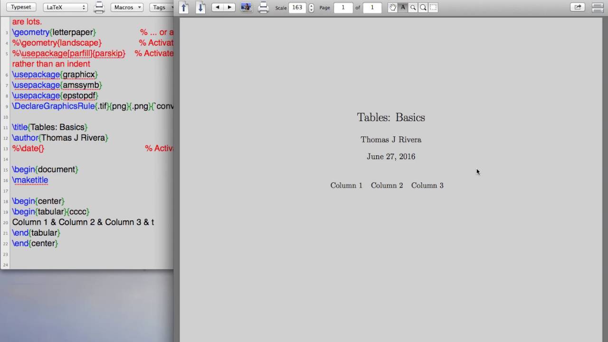Viewport: 608px width, 342px height.
Task: Open the Macros dropdown menu
Action: [x=127, y=7]
